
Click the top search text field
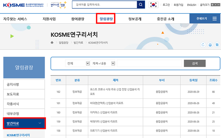pos(104,5)
